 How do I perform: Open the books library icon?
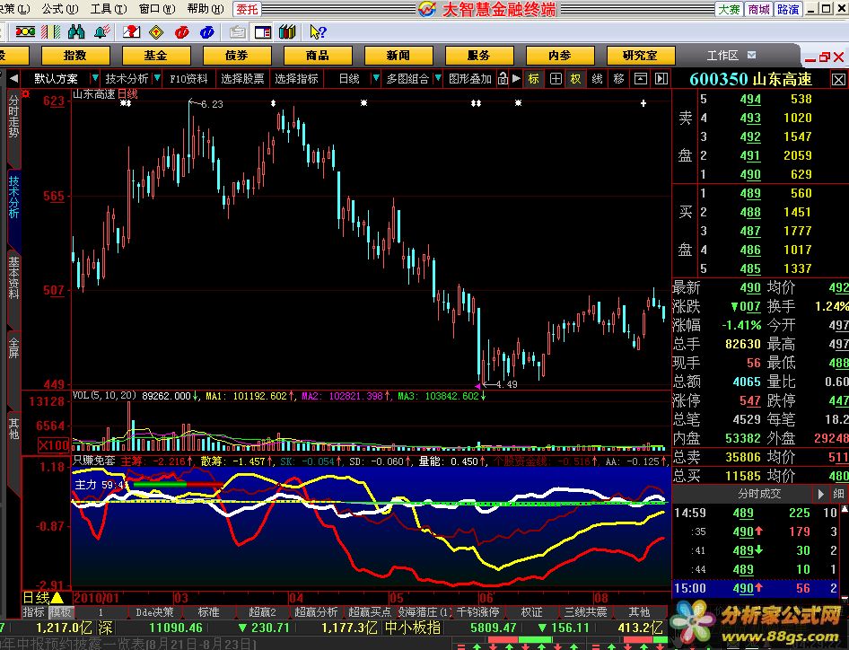click(288, 32)
